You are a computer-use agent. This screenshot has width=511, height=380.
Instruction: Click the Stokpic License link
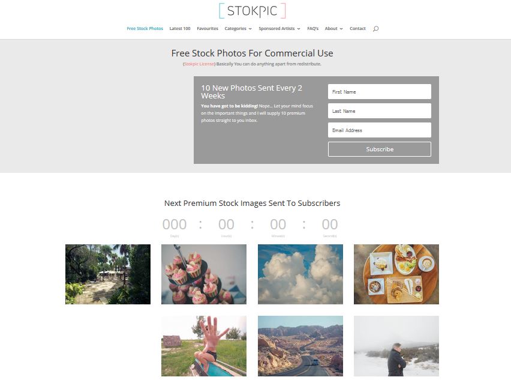pyautogui.click(x=199, y=64)
